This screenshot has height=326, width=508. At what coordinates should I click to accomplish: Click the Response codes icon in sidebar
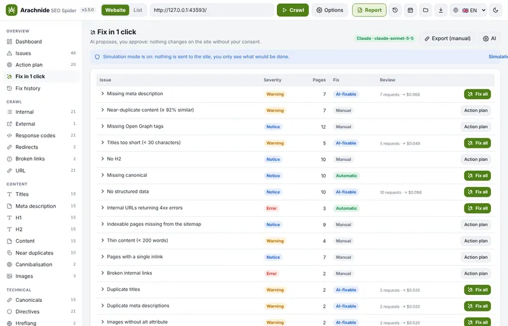[10, 135]
